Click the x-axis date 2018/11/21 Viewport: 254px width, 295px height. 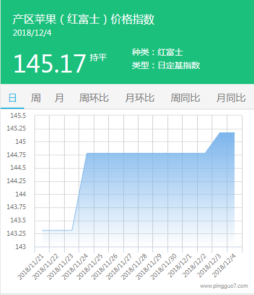pos(31,267)
